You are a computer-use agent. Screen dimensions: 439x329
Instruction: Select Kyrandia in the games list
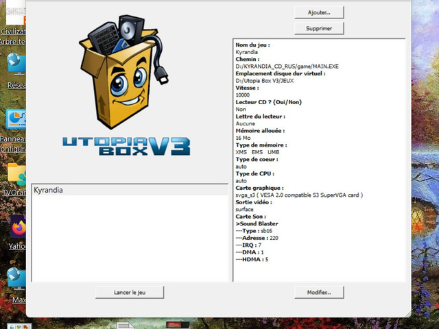[130, 191]
